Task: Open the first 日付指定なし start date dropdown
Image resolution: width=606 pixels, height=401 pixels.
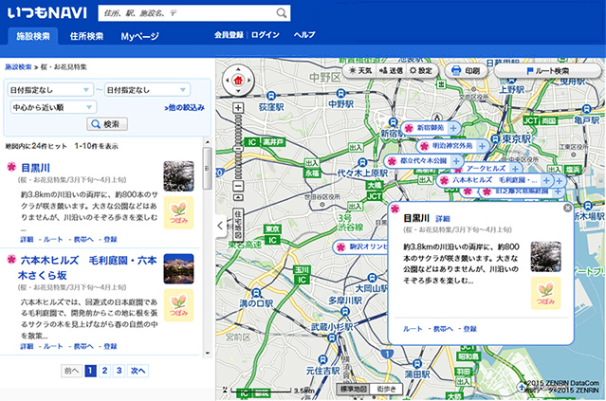Action: (50, 90)
